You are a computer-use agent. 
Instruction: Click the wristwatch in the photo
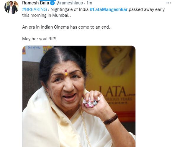point(111,119)
